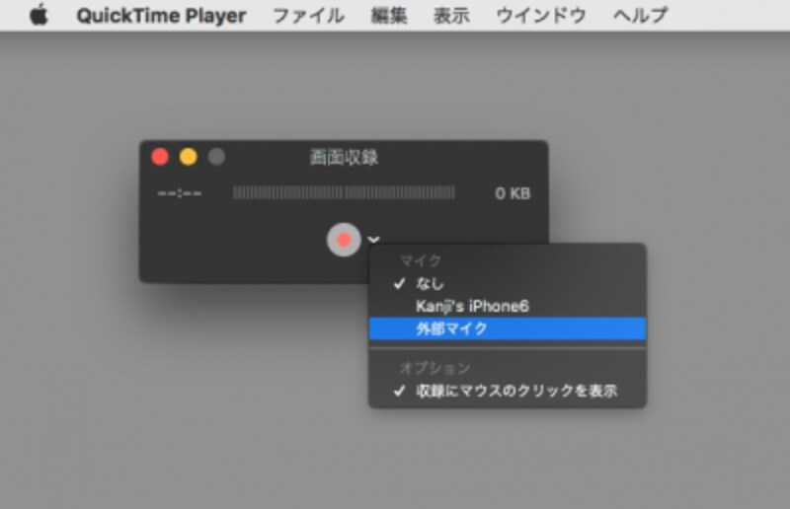The height and width of the screenshot is (509, 790).
Task: Select 外部マイク microphone option
Action: click(x=508, y=328)
